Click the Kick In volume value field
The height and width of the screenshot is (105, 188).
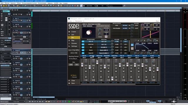(117, 41)
